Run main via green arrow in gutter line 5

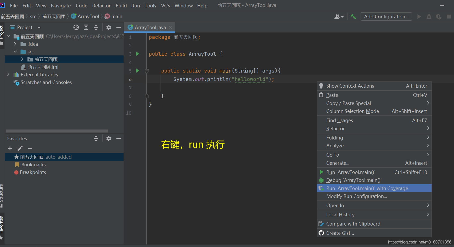137,71
